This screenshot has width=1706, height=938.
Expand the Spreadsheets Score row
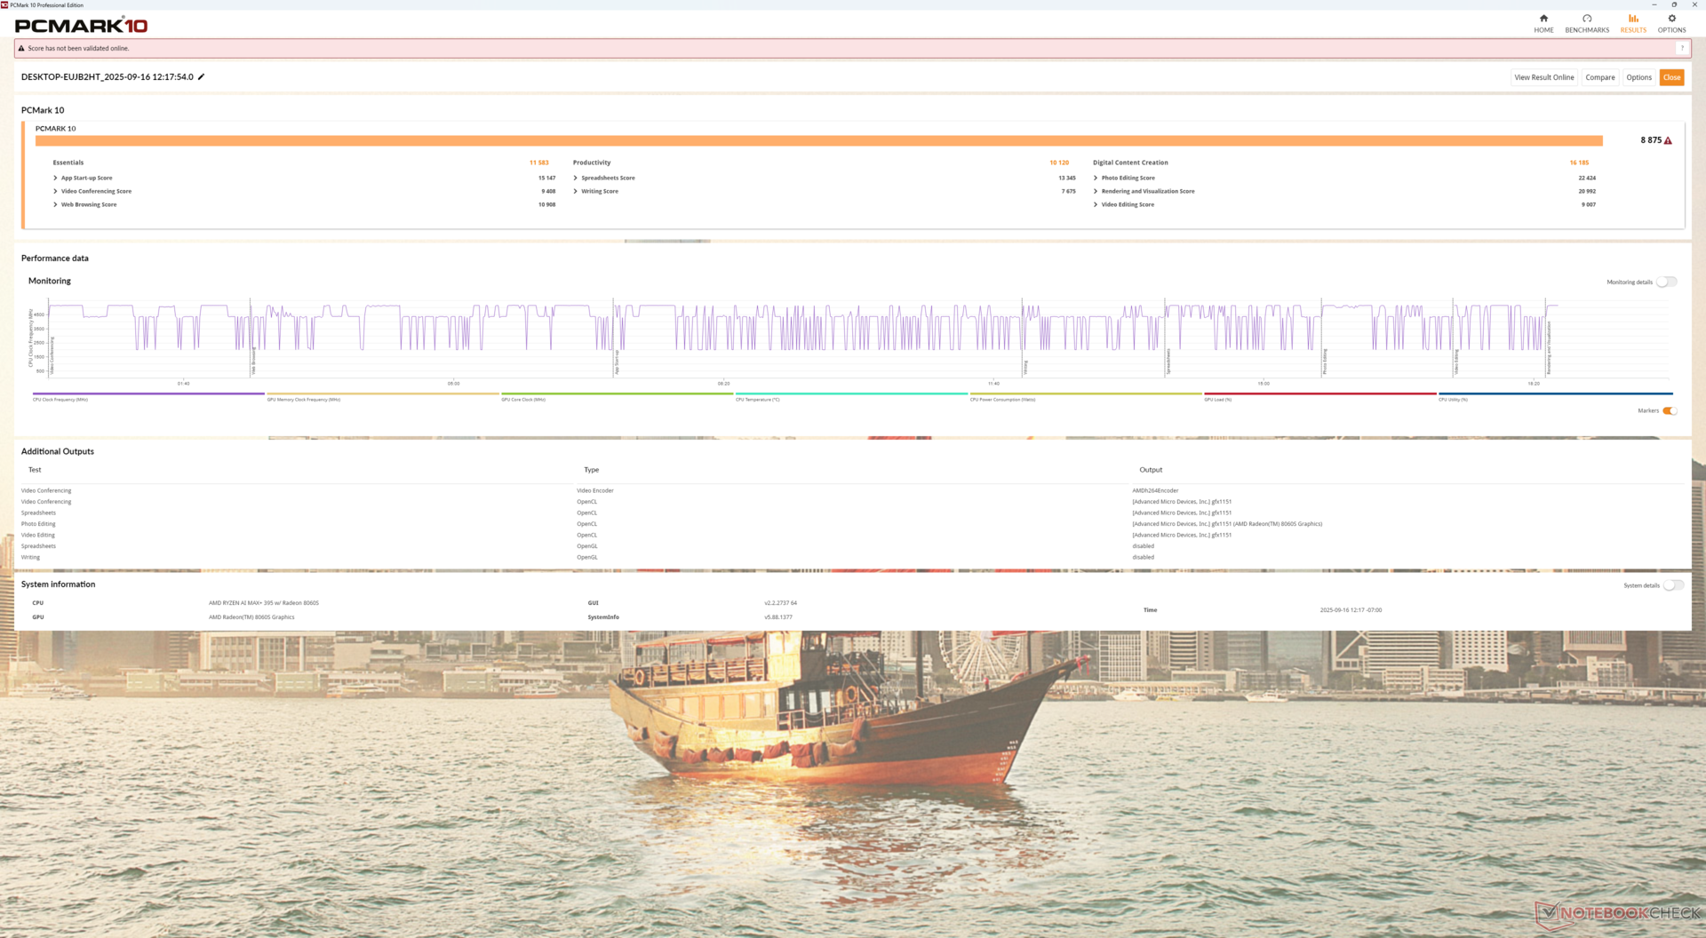[x=576, y=179]
